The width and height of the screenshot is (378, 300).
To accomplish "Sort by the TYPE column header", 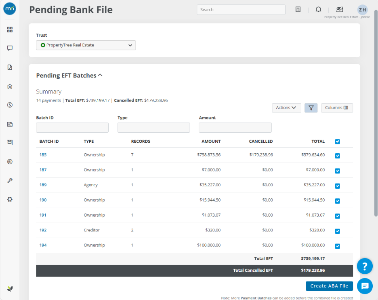I will coord(89,142).
